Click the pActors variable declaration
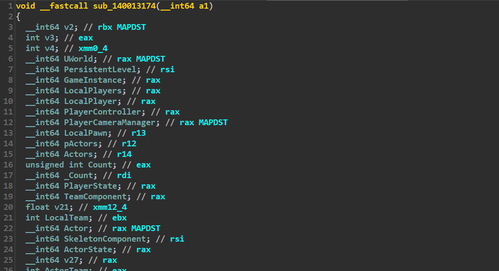Screen dimensions: 499x271 81,143
